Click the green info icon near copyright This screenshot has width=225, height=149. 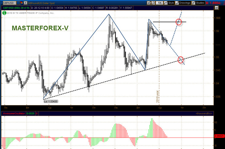(x=4, y=13)
